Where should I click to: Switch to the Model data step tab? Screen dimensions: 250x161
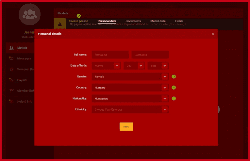158,21
